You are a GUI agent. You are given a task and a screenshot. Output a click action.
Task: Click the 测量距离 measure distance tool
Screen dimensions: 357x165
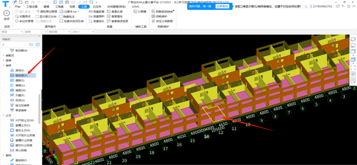pos(96,12)
